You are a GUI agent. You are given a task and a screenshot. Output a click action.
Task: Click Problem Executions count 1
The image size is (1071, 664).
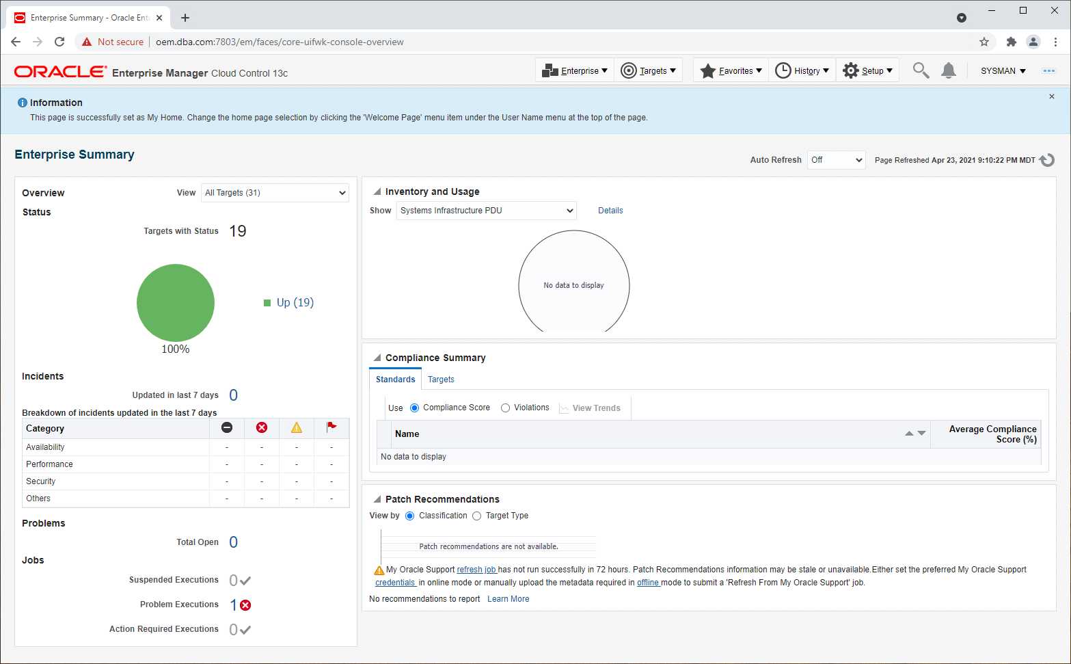(x=233, y=605)
